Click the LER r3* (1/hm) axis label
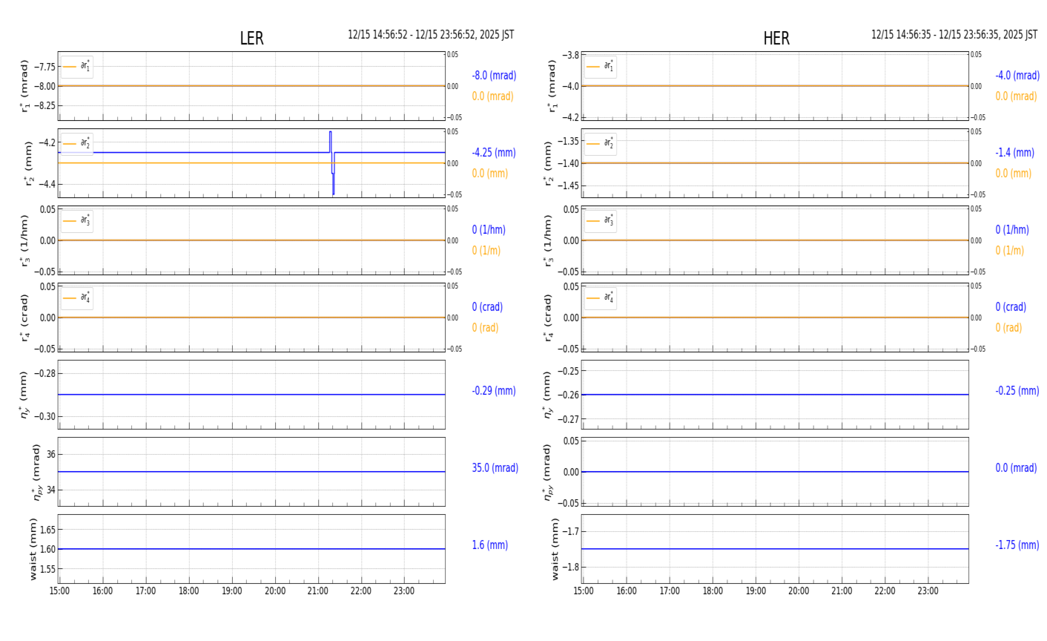 pos(24,240)
